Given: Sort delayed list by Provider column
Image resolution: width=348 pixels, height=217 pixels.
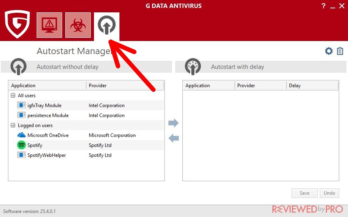Looking at the screenshot, I should (260, 86).
